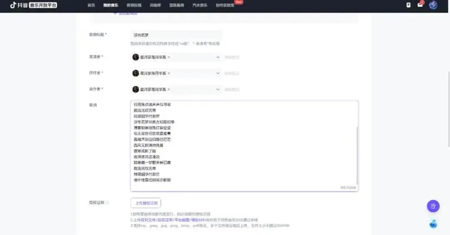Go to 首页 in top navigation
The image size is (450, 235).
point(91,5)
